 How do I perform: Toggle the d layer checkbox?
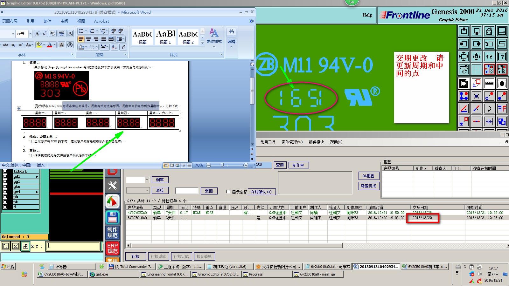pyautogui.click(x=5, y=207)
